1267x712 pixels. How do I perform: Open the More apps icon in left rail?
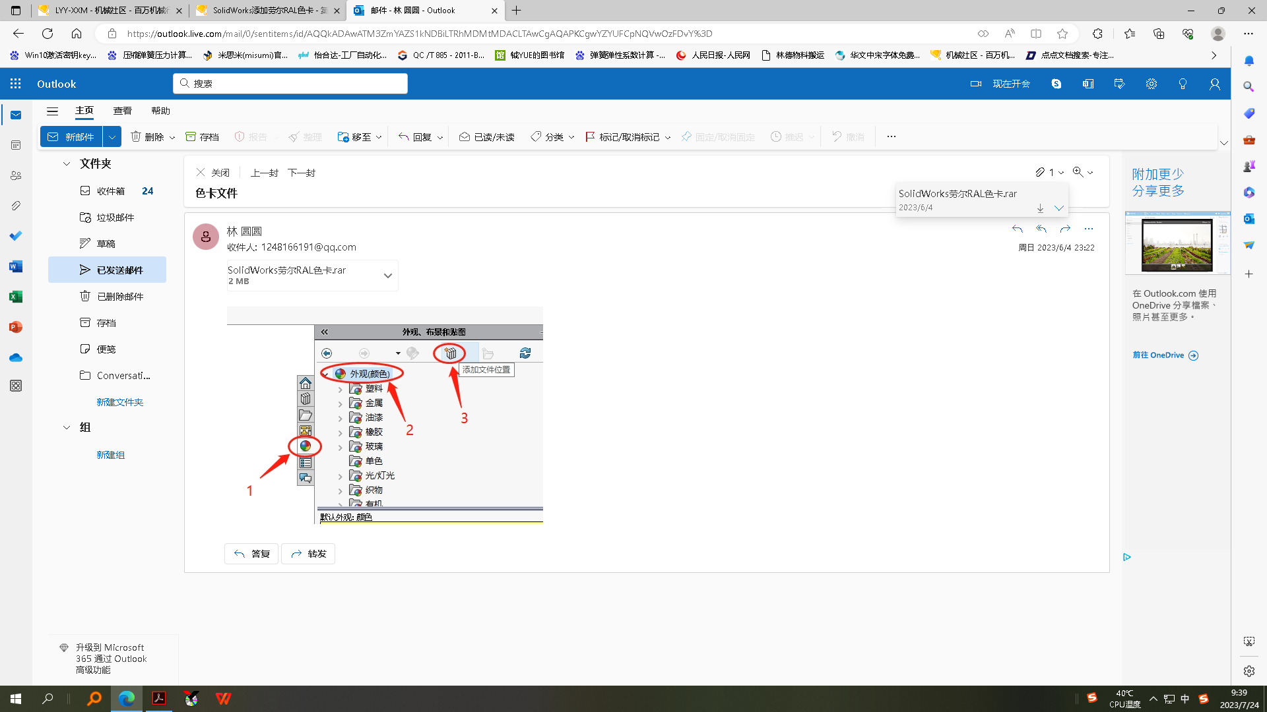click(16, 386)
